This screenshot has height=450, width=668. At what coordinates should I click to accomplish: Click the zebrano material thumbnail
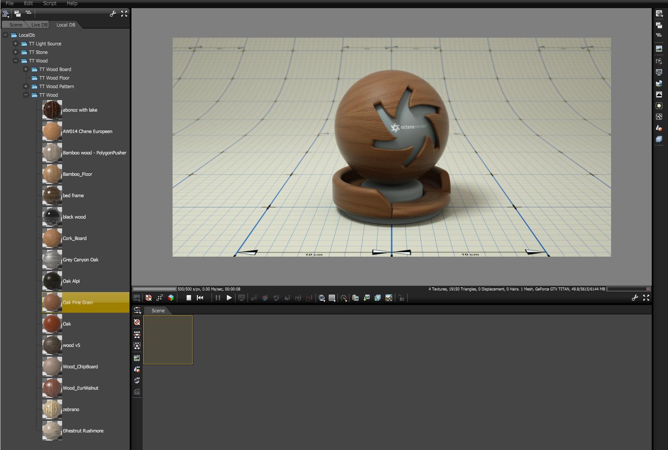click(52, 409)
